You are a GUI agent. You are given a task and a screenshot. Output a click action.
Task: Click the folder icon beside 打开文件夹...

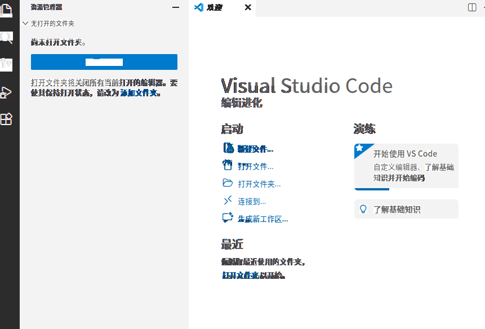click(228, 183)
